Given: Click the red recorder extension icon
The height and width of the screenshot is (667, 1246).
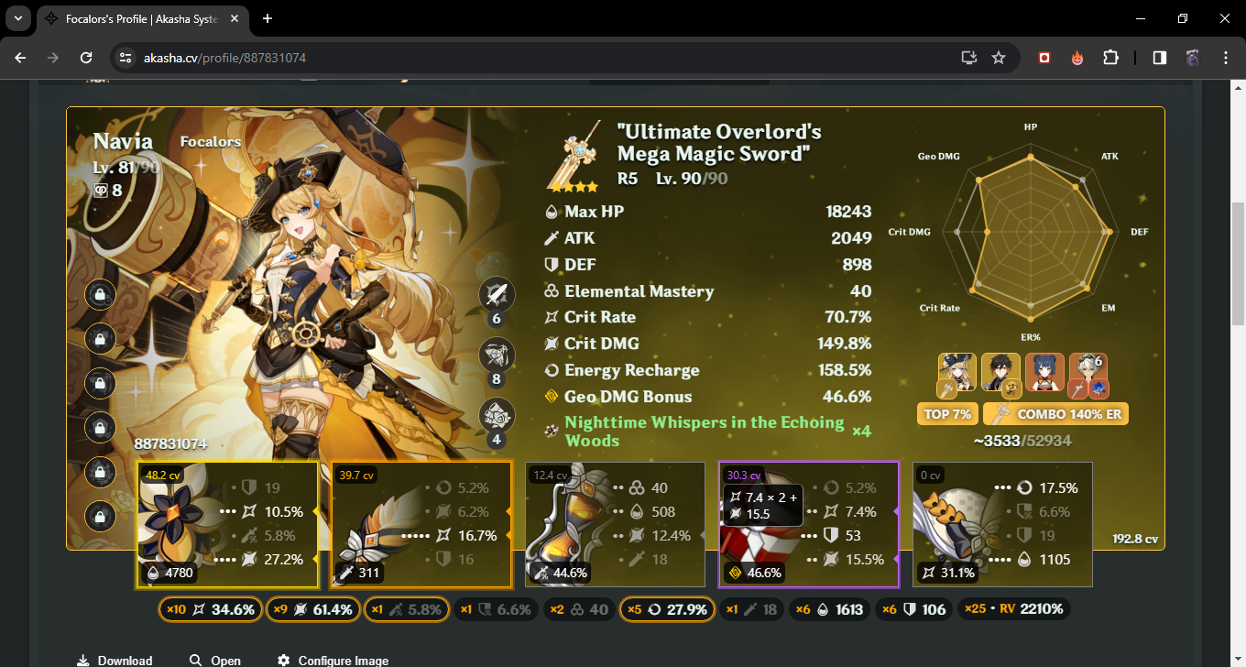Looking at the screenshot, I should tap(1044, 58).
